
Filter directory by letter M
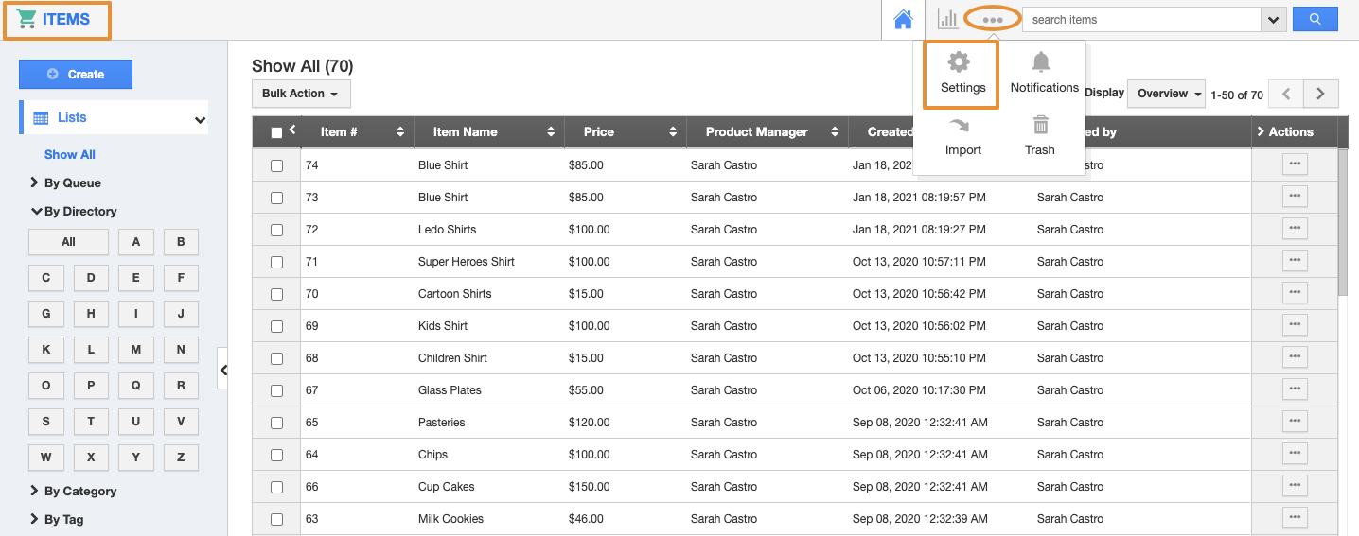(135, 350)
